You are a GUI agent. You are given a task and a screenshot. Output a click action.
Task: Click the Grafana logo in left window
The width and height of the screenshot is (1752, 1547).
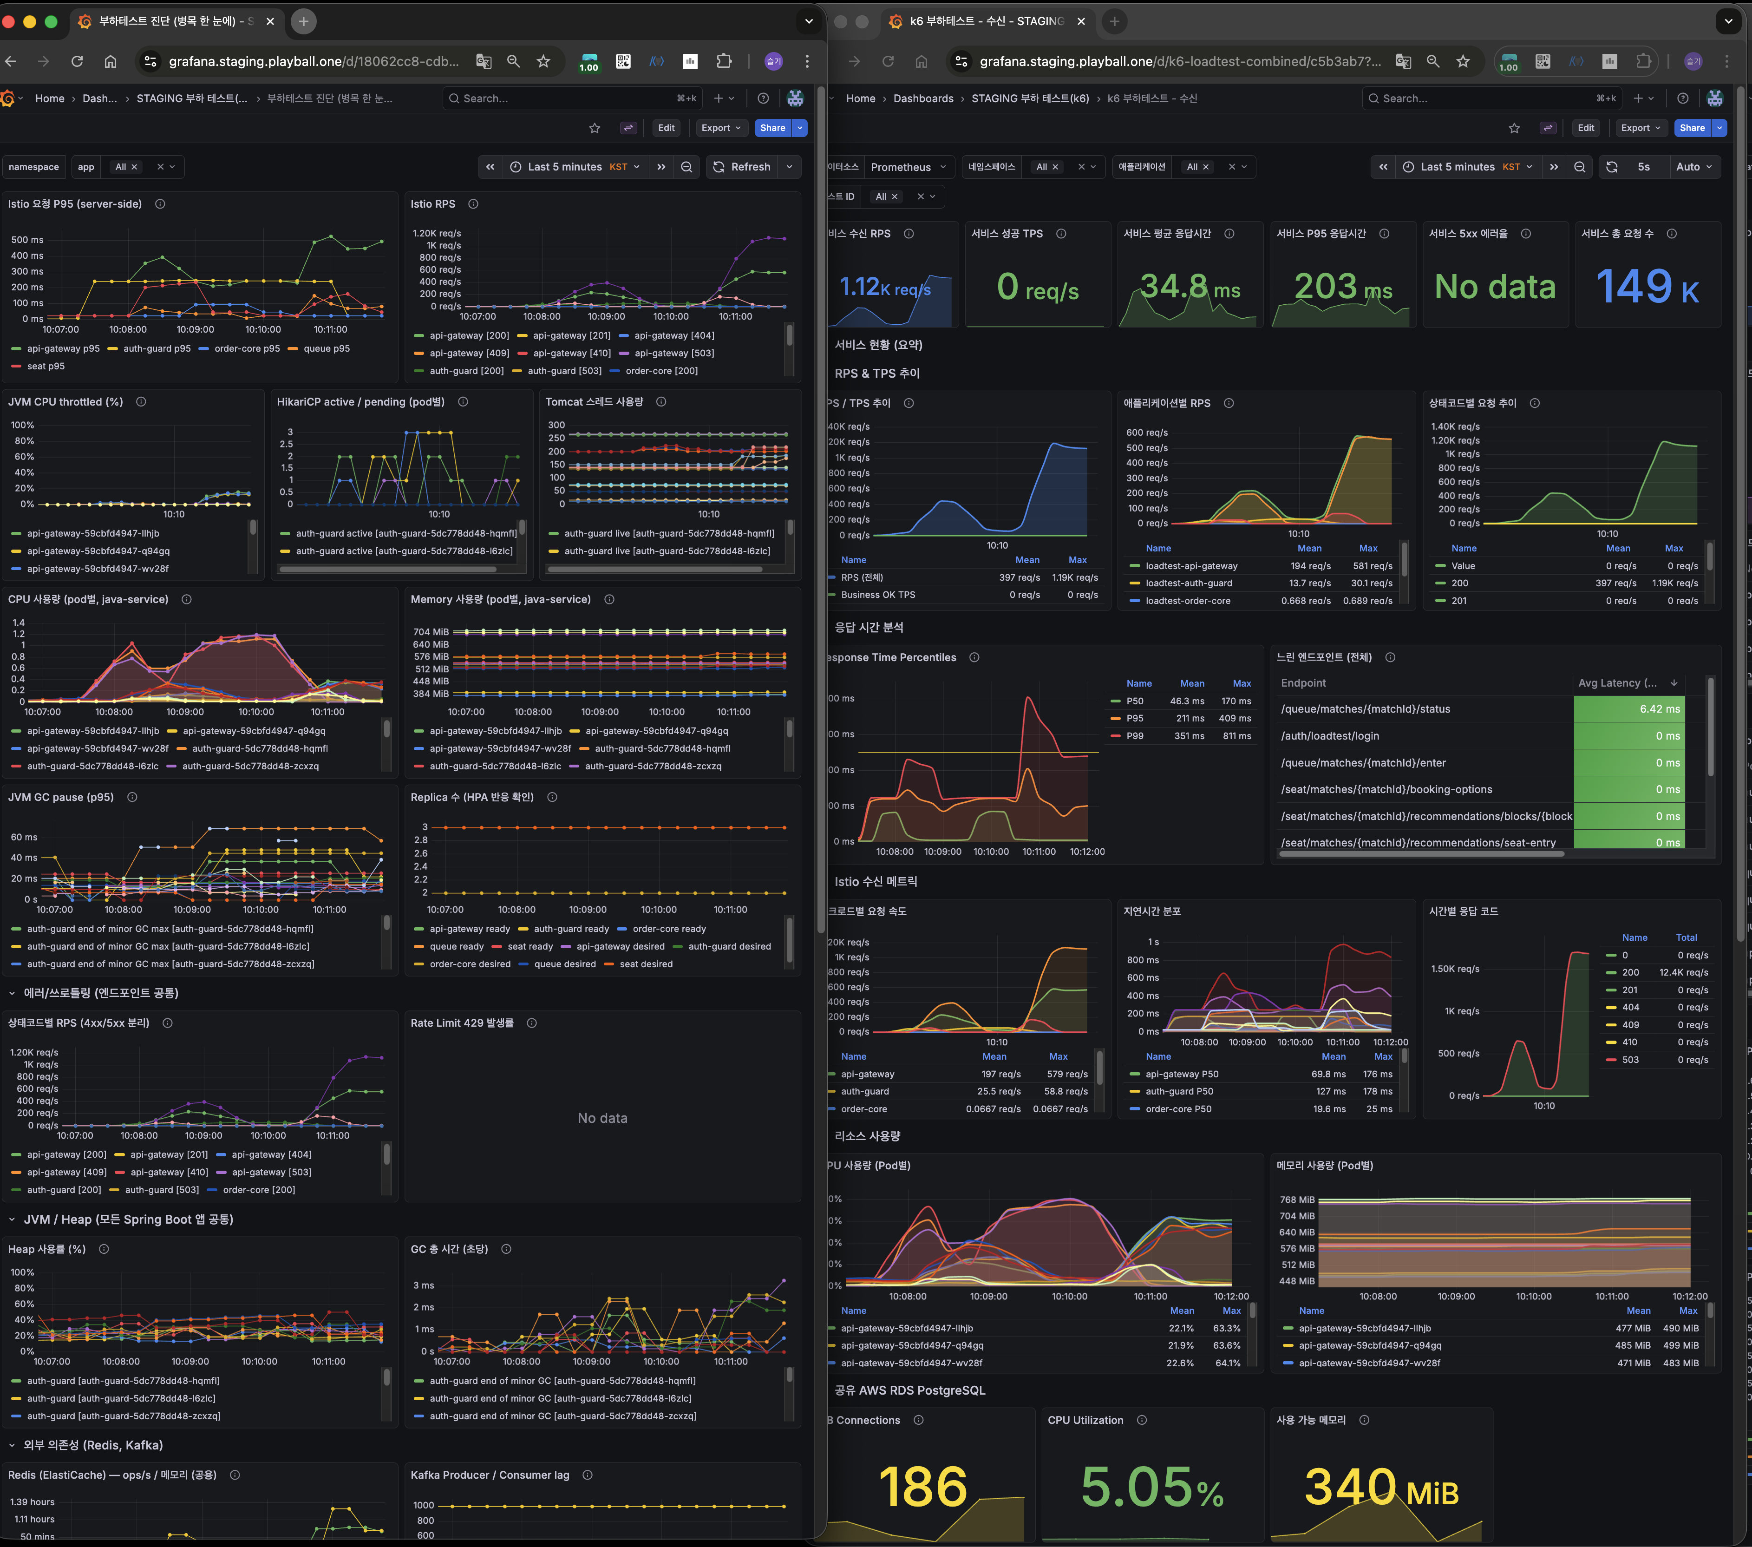point(8,98)
